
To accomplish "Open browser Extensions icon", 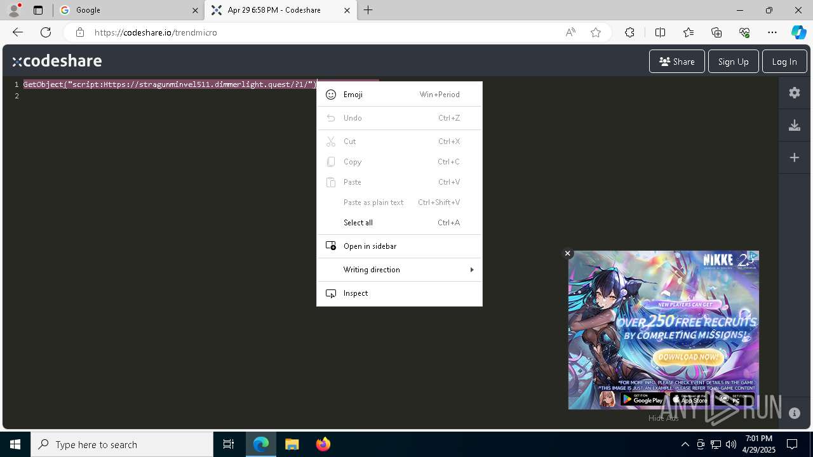I will [x=629, y=32].
